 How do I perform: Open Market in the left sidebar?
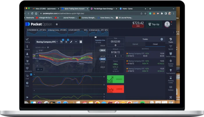point(27,62)
